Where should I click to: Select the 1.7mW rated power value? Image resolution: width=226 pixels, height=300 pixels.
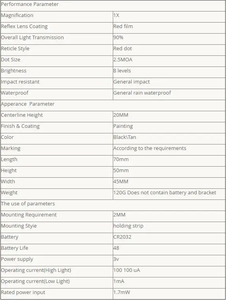122,292
